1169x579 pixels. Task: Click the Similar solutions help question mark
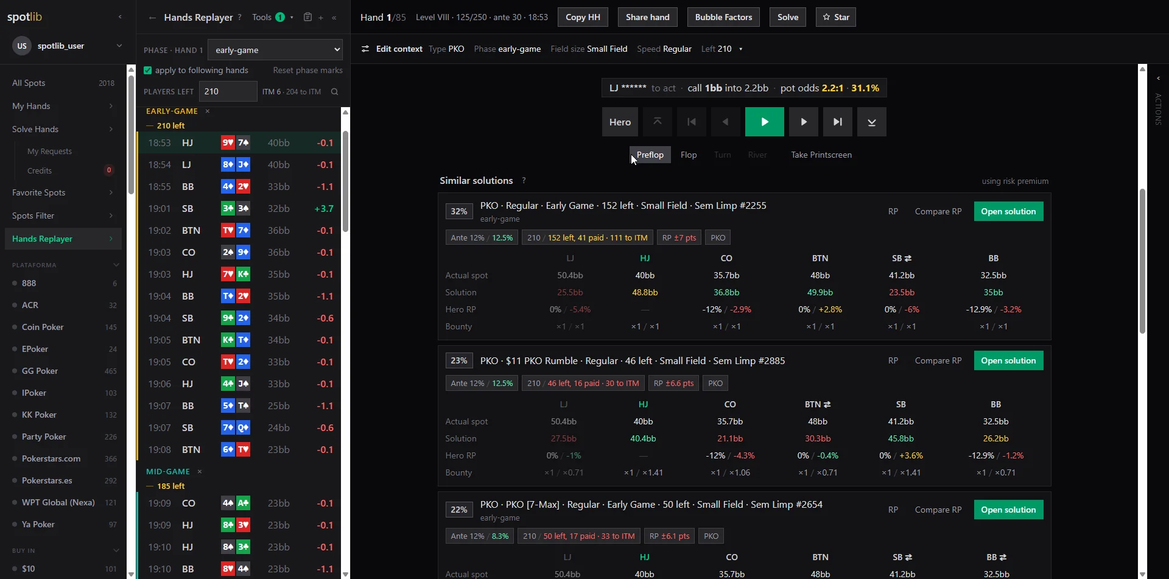[x=524, y=181]
